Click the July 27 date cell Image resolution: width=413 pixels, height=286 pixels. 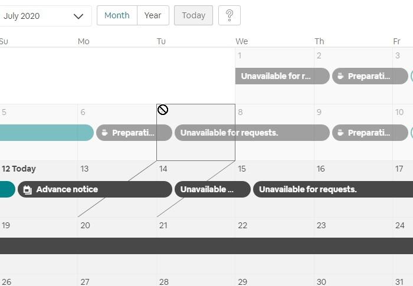pos(117,281)
